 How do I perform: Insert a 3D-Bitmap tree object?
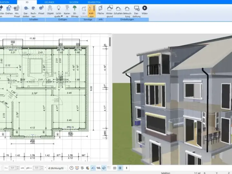(75, 11)
